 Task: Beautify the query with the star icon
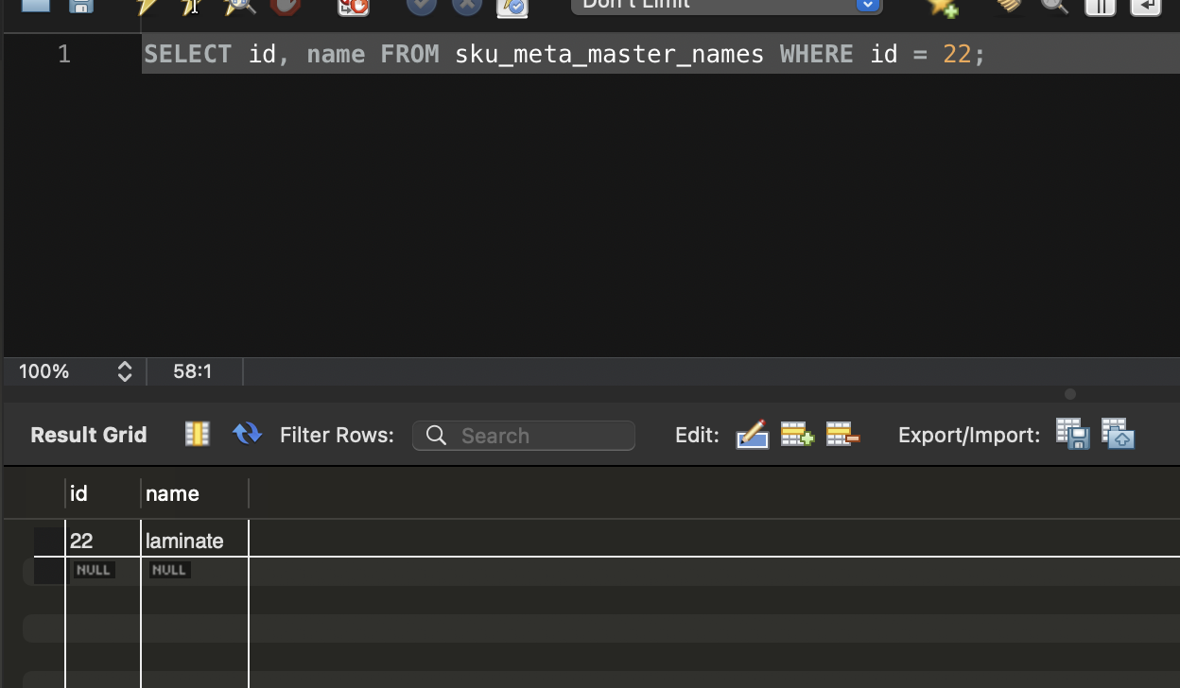pos(942,7)
